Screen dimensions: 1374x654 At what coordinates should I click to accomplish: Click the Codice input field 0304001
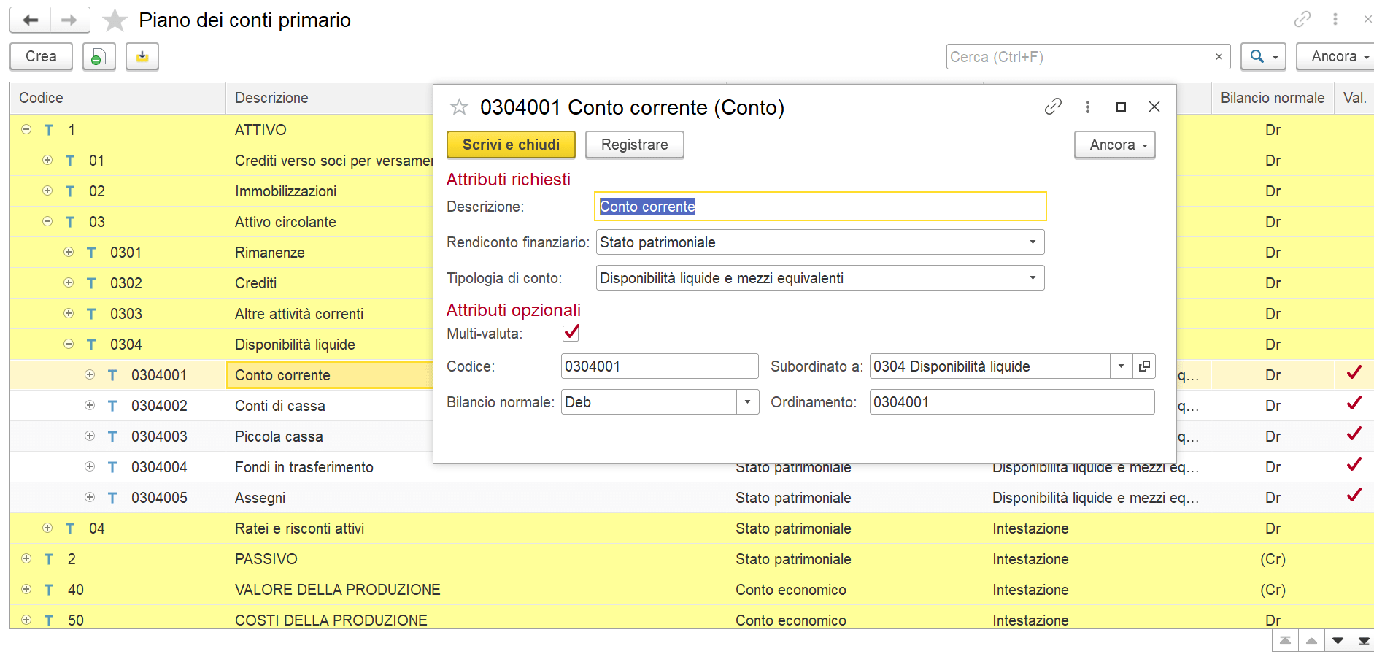click(x=660, y=366)
